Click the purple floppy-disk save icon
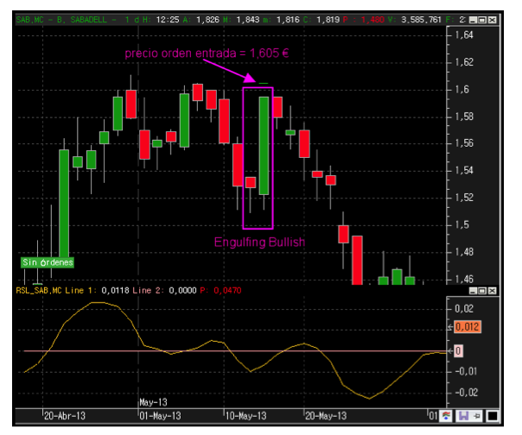Screen dimensions: 522x435 pos(463,416)
